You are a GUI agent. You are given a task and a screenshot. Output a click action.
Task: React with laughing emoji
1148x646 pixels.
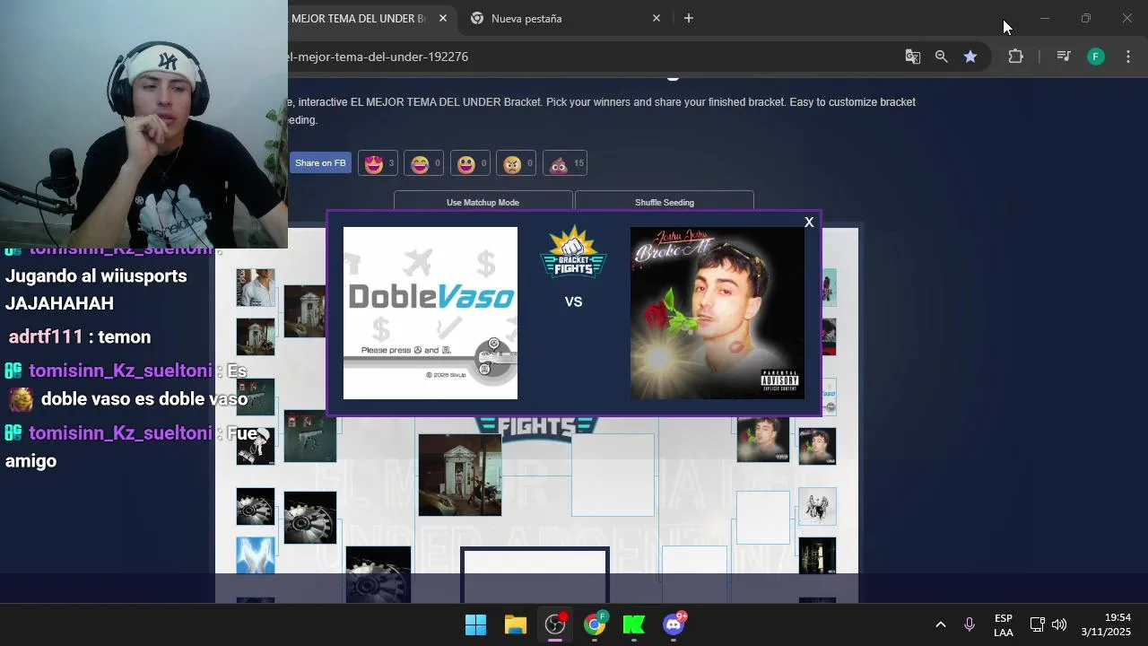click(423, 163)
